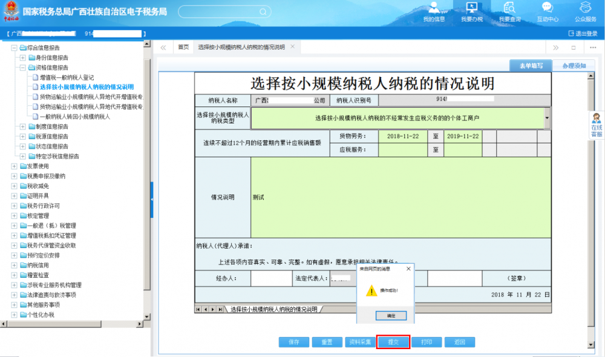Switch to the 首页 tab

pyautogui.click(x=183, y=47)
